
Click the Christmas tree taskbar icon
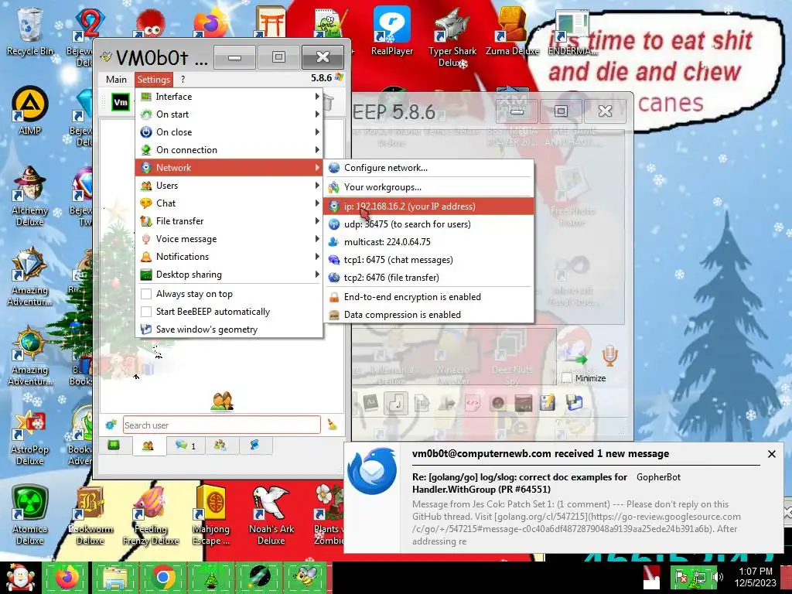[211, 577]
